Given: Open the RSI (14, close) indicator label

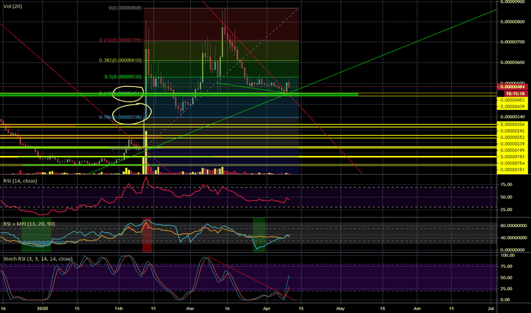Looking at the screenshot, I should pyautogui.click(x=20, y=181).
